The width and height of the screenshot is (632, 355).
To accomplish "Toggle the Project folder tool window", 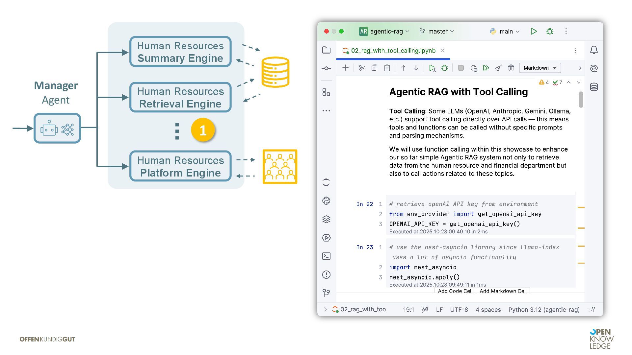I will point(326,50).
